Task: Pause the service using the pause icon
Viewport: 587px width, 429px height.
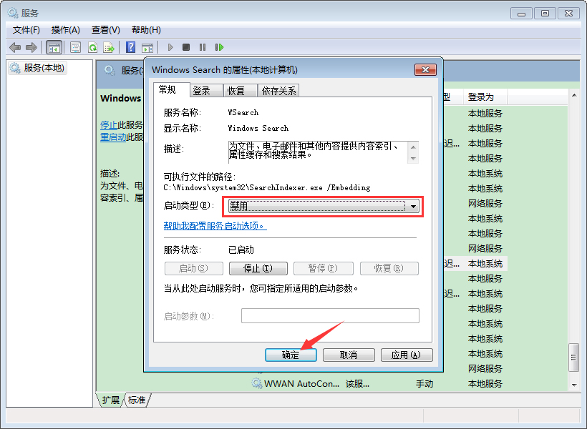Action: point(201,46)
